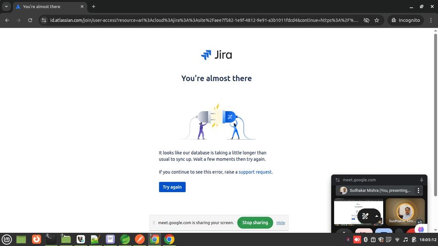The image size is (438, 246).
Task: Click Sudhakar Mishra's video tile
Action: pos(405,211)
